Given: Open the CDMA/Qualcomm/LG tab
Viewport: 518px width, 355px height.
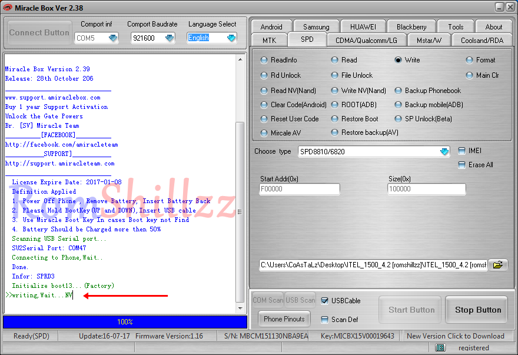Looking at the screenshot, I should (366, 40).
